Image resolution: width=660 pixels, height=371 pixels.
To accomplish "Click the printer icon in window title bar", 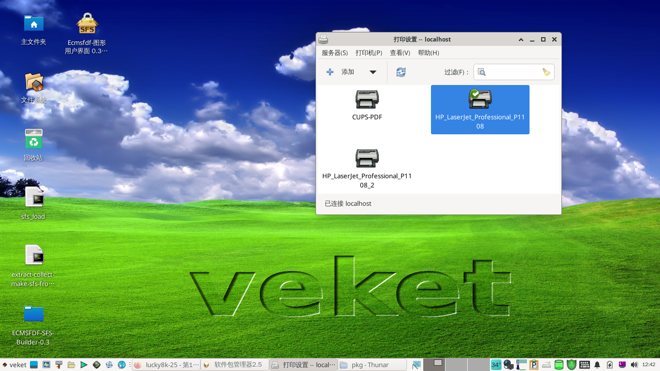I will click(x=323, y=39).
